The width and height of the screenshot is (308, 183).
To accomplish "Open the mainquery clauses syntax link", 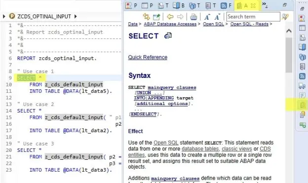I will click(172, 87).
